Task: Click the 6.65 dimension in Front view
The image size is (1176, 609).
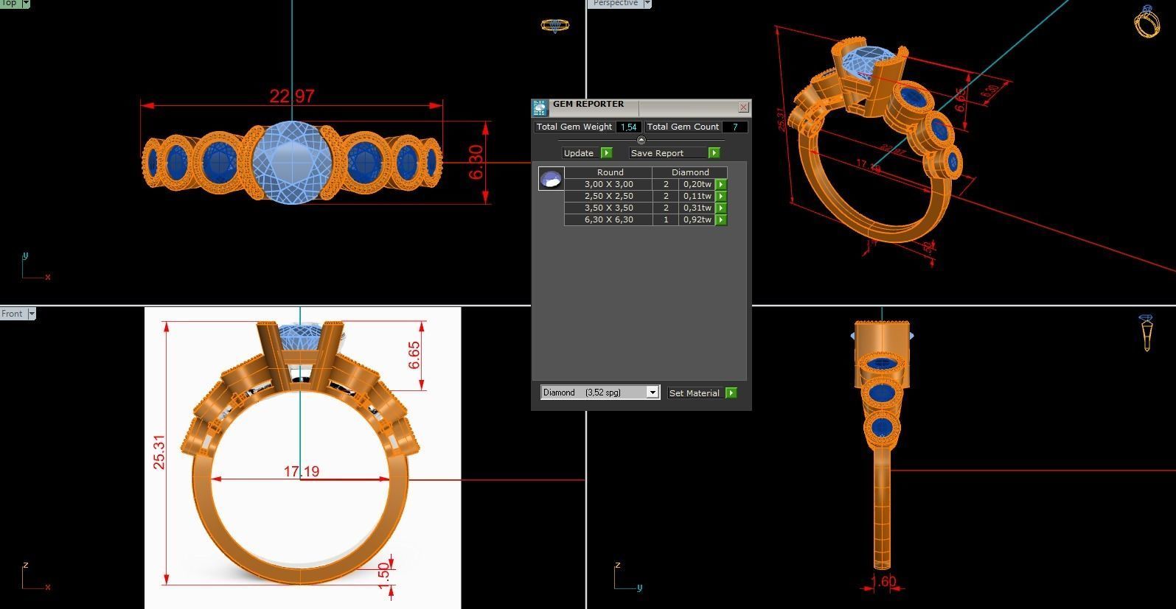Action: click(x=414, y=355)
